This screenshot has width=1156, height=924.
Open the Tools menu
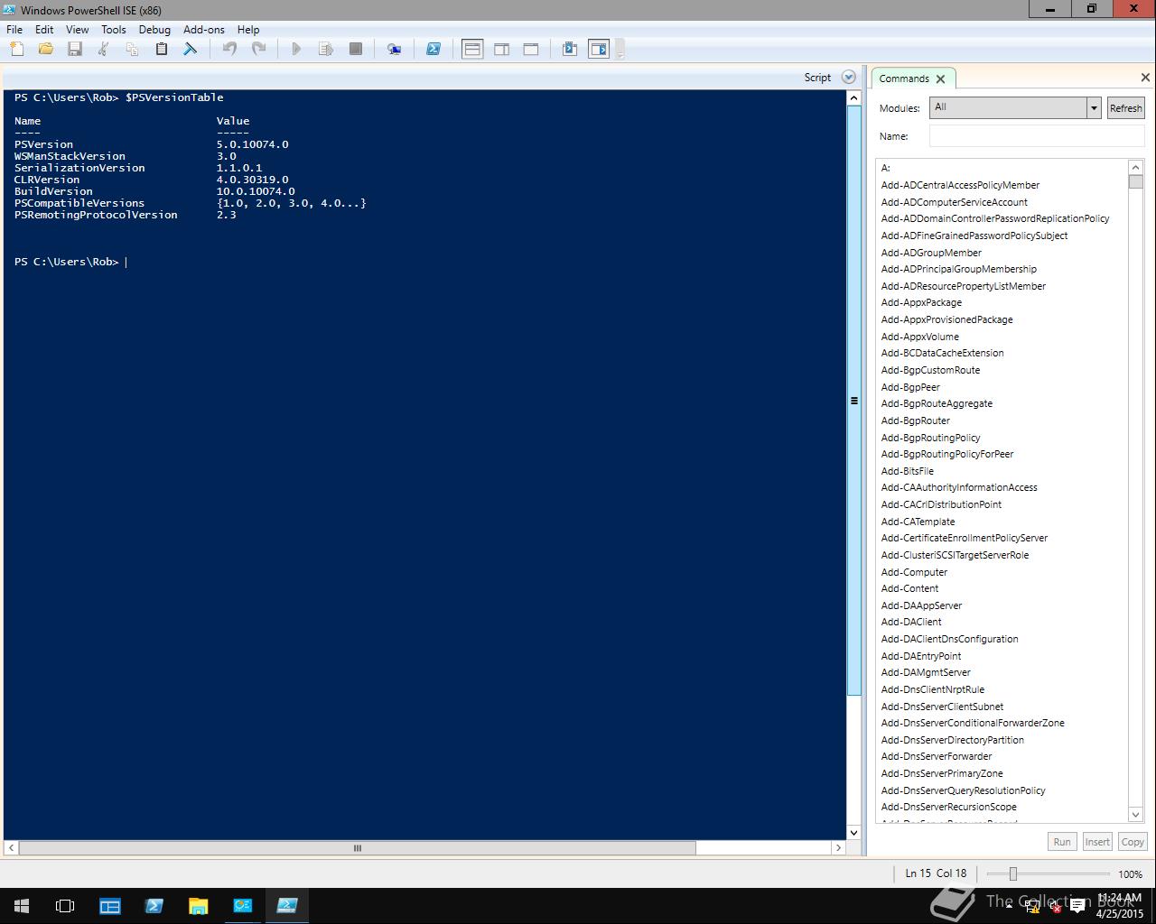tap(114, 29)
